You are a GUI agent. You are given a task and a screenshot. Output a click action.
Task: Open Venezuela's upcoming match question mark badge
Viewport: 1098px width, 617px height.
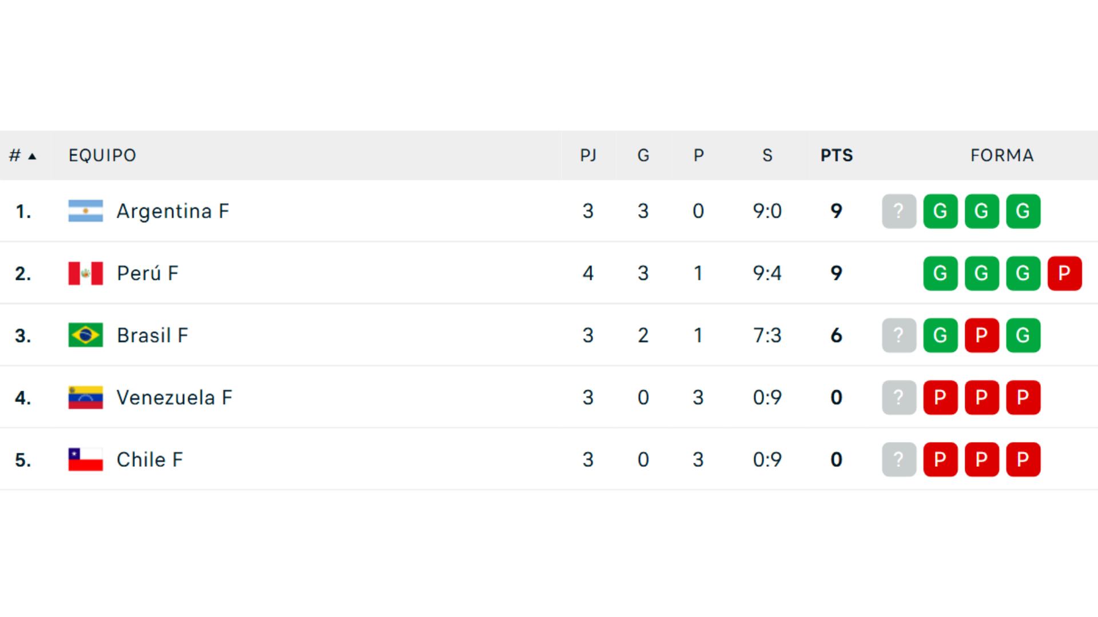pos(899,398)
